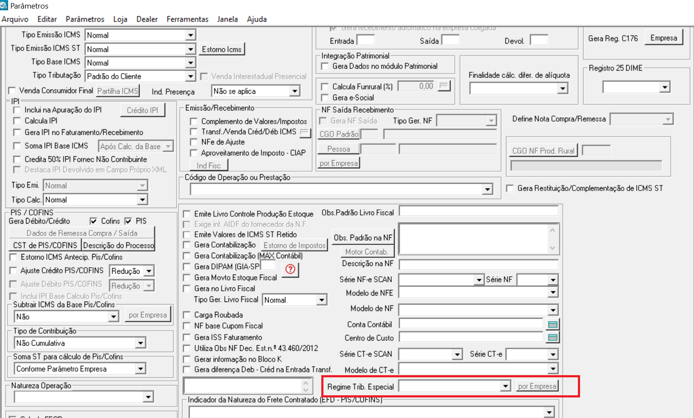Click CST de PIS/COFINS button
The height and width of the screenshot is (418, 694).
click(x=45, y=245)
